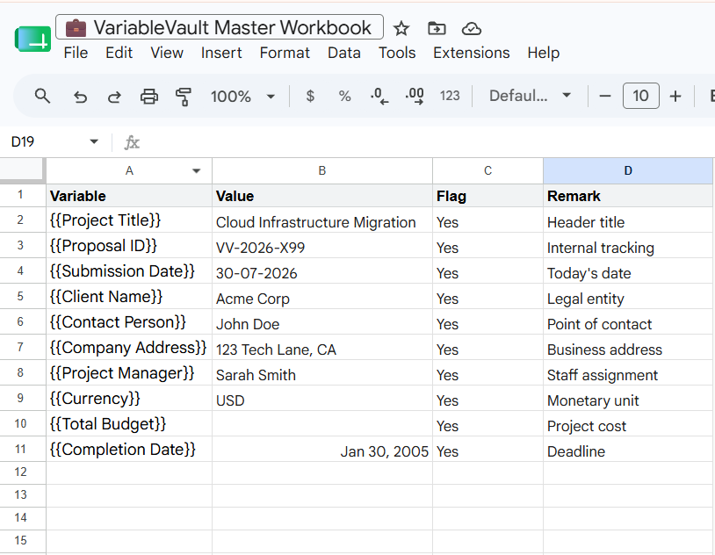Format selection as percent

click(x=344, y=96)
